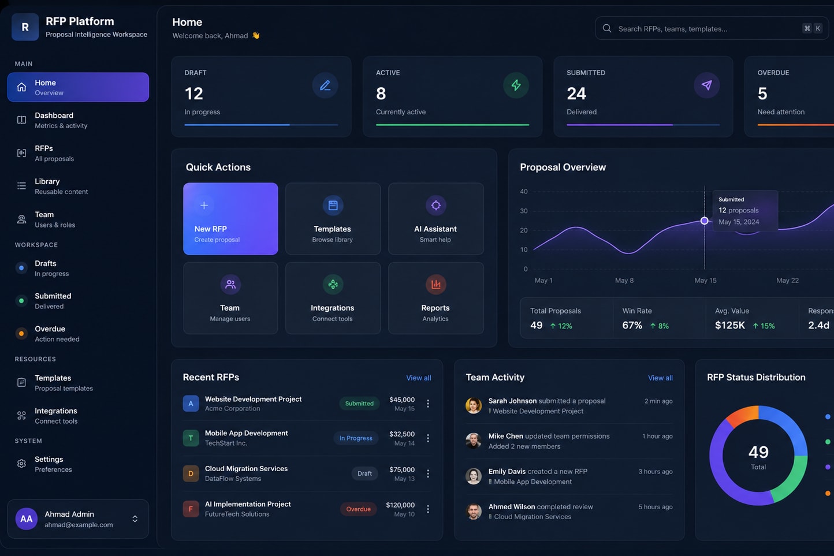Click the Submitted green dot icon
Viewport: 834px width, 556px height.
tap(21, 301)
